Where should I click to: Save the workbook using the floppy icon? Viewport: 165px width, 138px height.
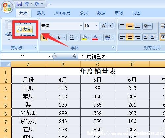(x=19, y=4)
